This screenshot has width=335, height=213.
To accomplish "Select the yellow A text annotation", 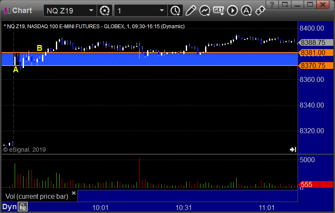I will coord(16,69).
